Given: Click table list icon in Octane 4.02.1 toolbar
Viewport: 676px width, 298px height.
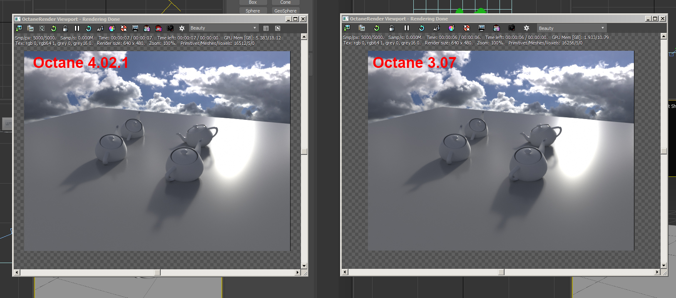Looking at the screenshot, I should (266, 28).
